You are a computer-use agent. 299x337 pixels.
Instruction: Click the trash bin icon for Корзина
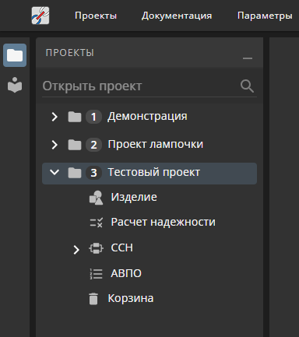point(93,299)
